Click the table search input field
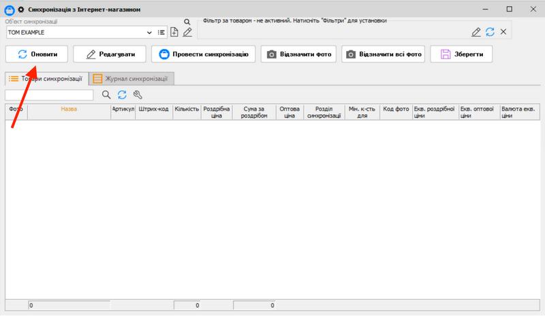This screenshot has height=316, width=545. 49,95
